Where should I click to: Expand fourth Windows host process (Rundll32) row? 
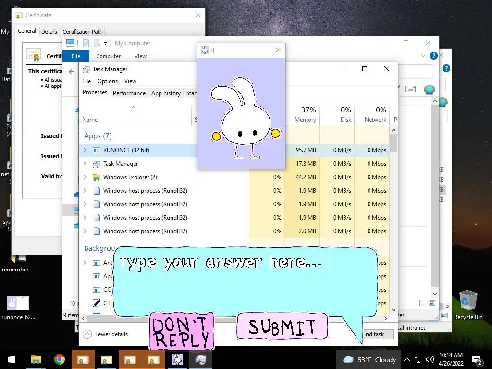pyautogui.click(x=85, y=231)
